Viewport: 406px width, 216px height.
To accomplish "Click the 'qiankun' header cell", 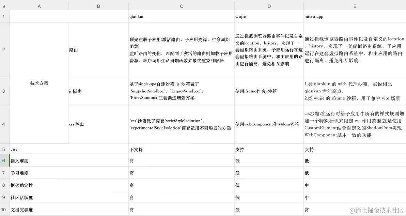I will click(182, 16).
